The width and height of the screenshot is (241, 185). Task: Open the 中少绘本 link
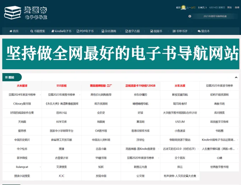point(22,149)
